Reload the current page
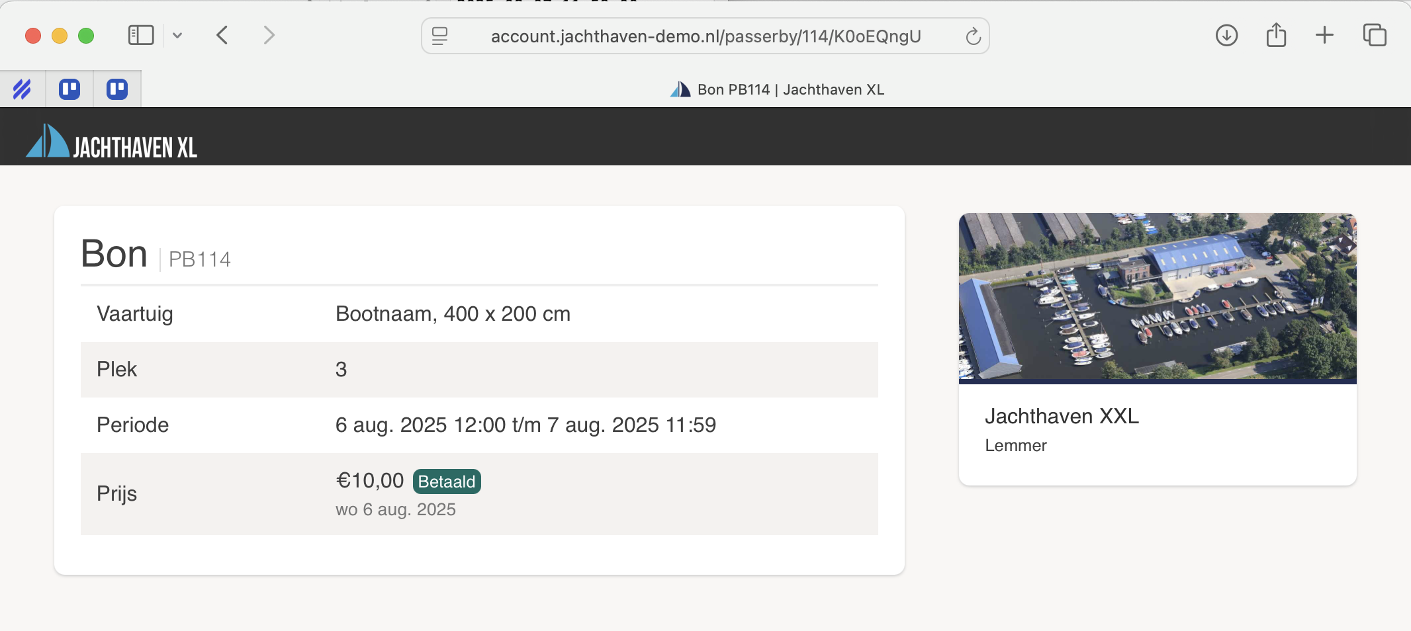The height and width of the screenshot is (631, 1411). coord(973,36)
